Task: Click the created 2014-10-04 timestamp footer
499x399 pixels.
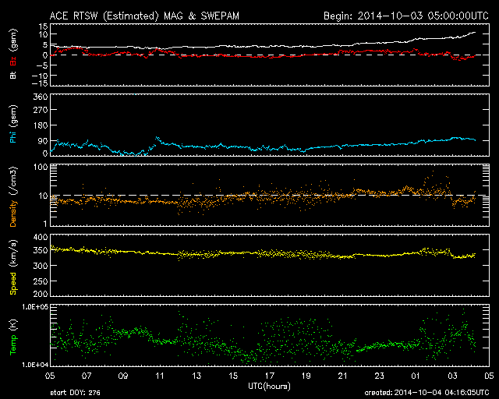Action: [426, 393]
